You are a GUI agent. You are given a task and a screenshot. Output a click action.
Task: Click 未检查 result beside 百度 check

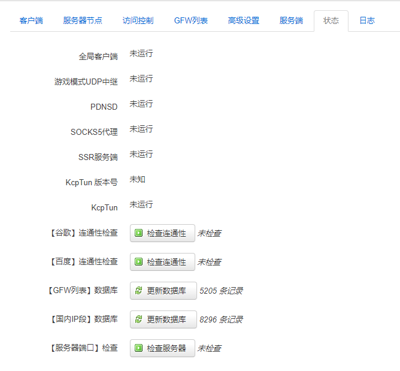pyautogui.click(x=210, y=263)
